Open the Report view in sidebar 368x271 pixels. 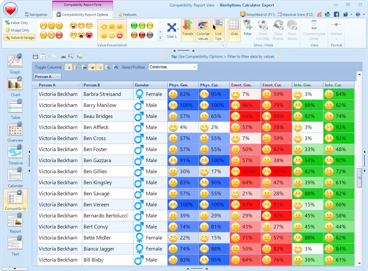pos(15,223)
